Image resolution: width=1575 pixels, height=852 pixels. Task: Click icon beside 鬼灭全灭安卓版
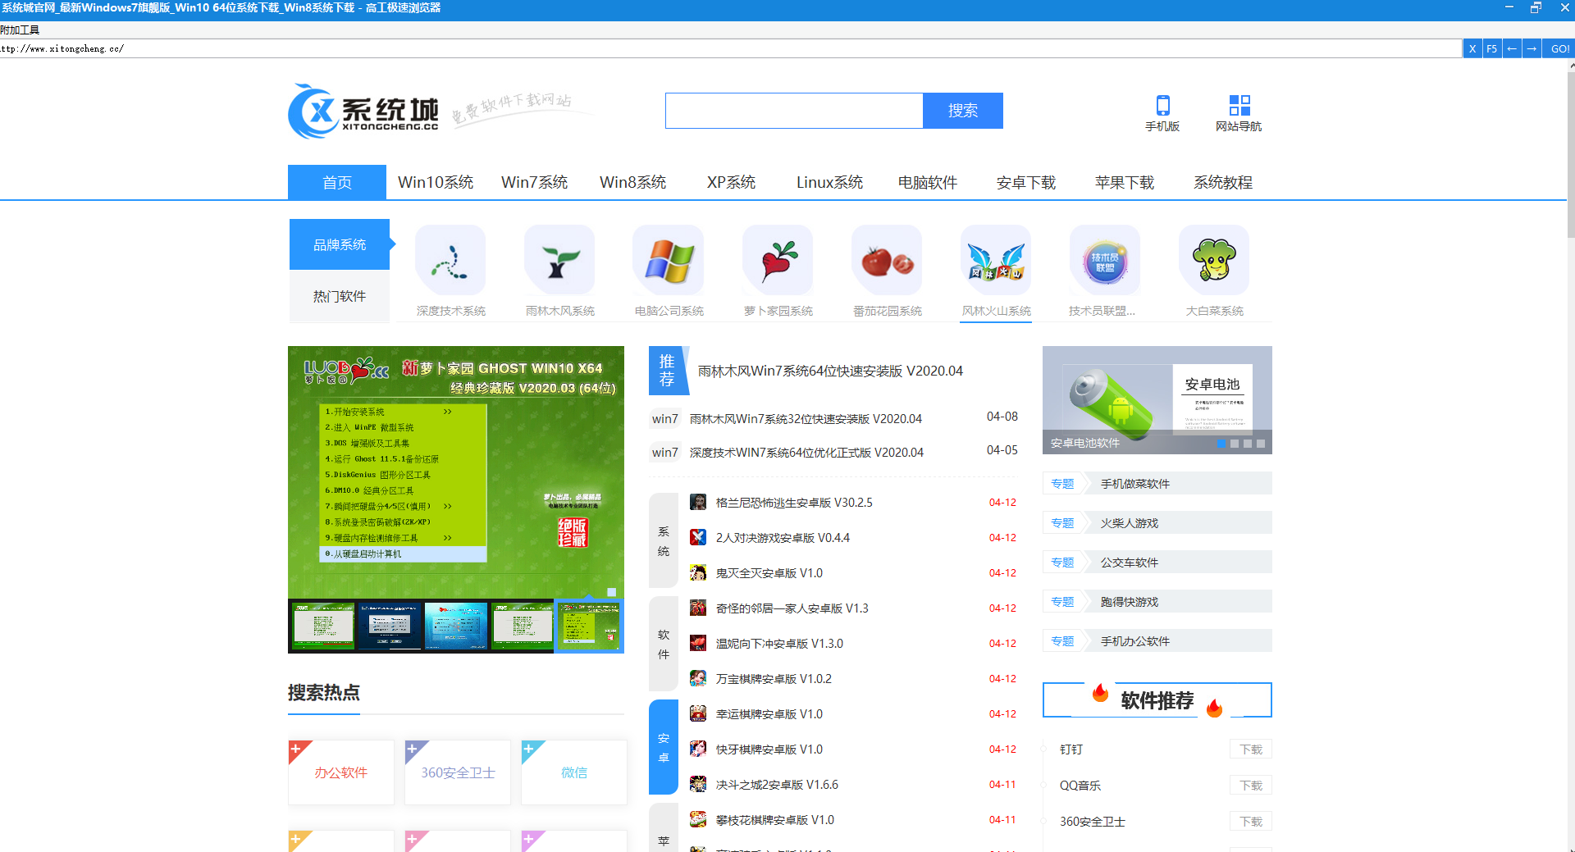click(x=698, y=572)
